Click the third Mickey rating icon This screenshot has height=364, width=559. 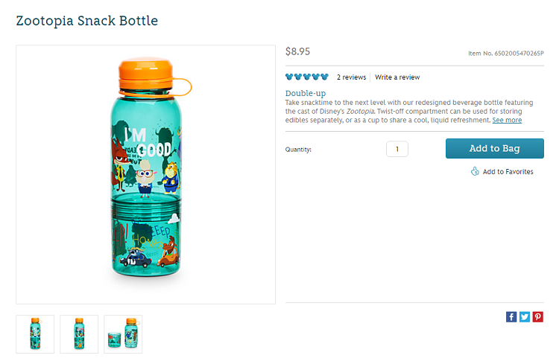click(x=307, y=77)
